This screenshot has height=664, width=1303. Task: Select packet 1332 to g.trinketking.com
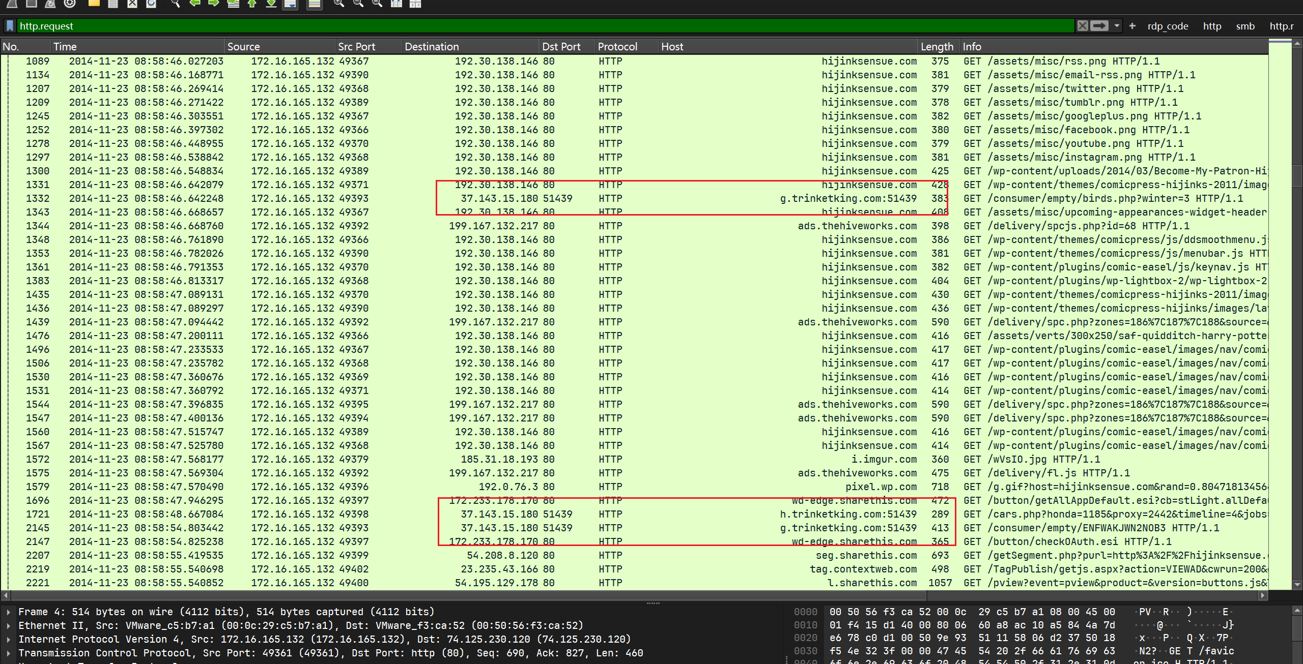(x=634, y=198)
